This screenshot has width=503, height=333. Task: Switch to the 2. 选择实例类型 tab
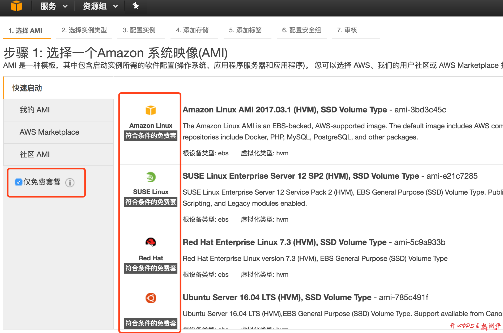coord(84,30)
